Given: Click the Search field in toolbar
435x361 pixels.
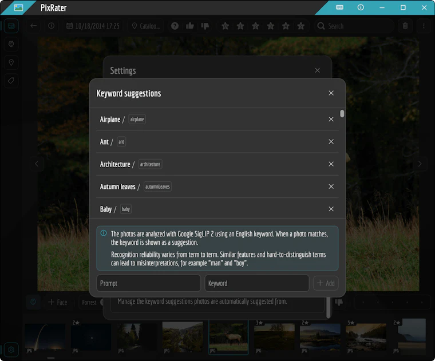Looking at the screenshot, I should click(354, 26).
